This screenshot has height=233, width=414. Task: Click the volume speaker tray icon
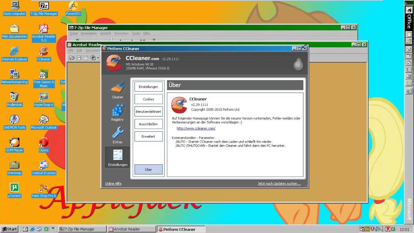point(382,229)
